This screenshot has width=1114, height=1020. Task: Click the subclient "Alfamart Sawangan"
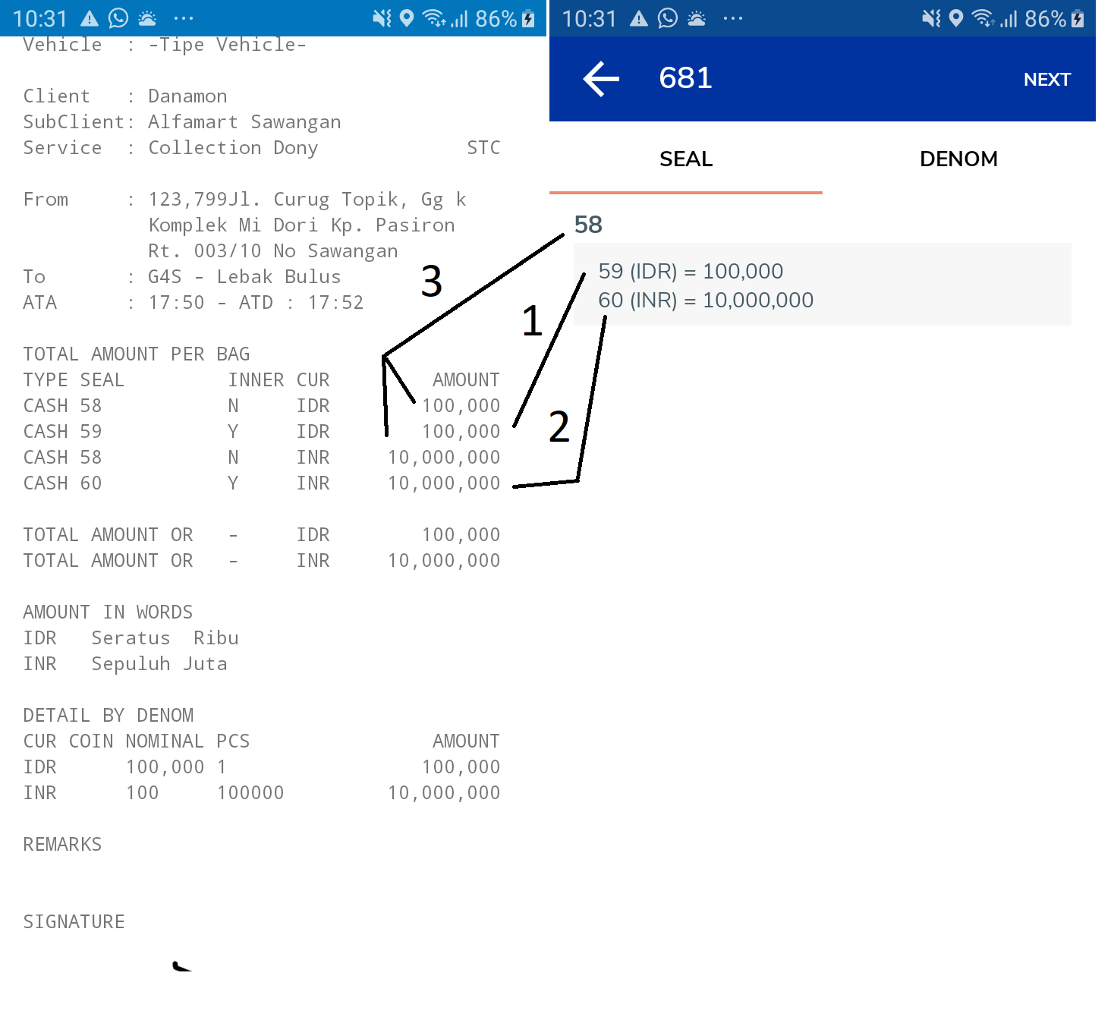(244, 122)
